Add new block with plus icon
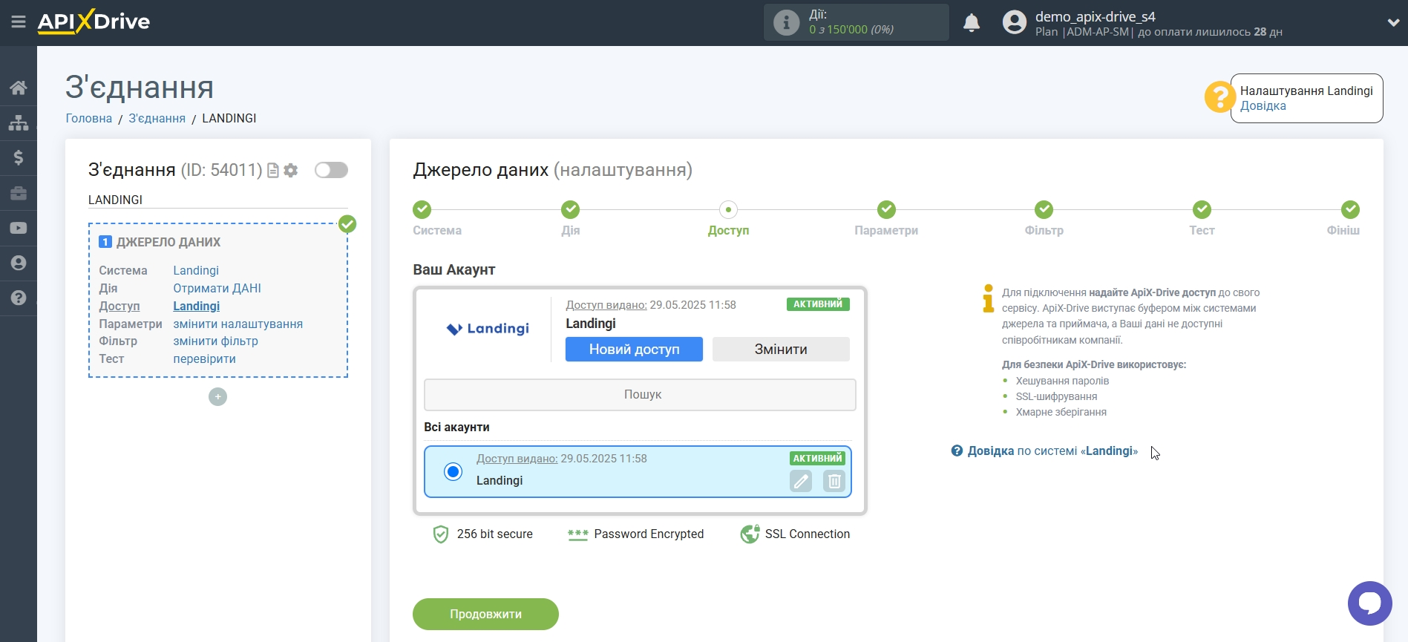 click(217, 397)
